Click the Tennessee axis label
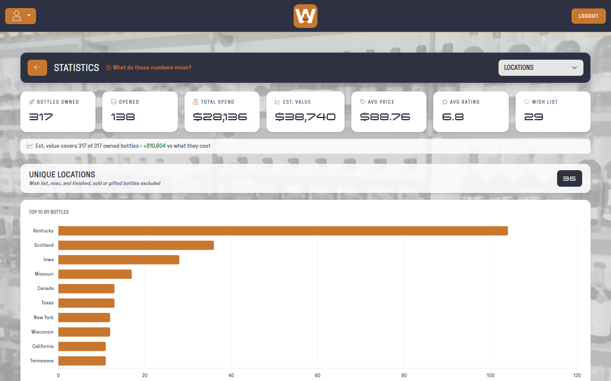 coord(42,361)
